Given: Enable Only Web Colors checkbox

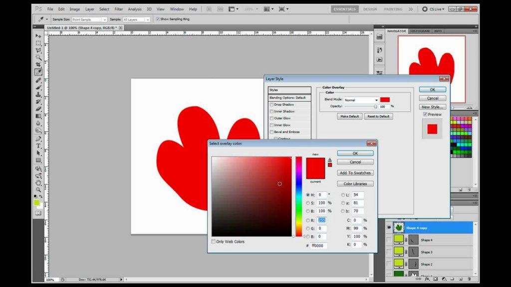Looking at the screenshot, I should point(213,242).
